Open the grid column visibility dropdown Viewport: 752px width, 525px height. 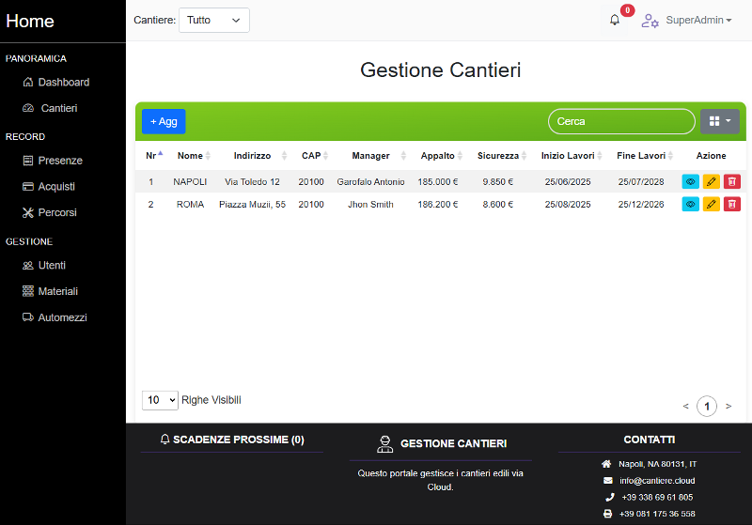tap(719, 121)
